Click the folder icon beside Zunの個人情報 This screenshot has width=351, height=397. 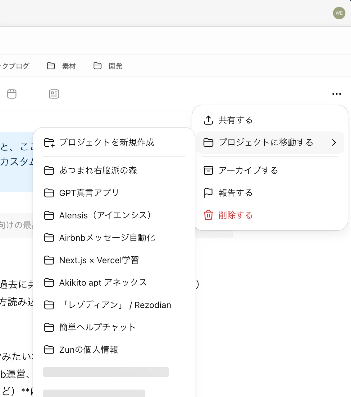point(49,350)
